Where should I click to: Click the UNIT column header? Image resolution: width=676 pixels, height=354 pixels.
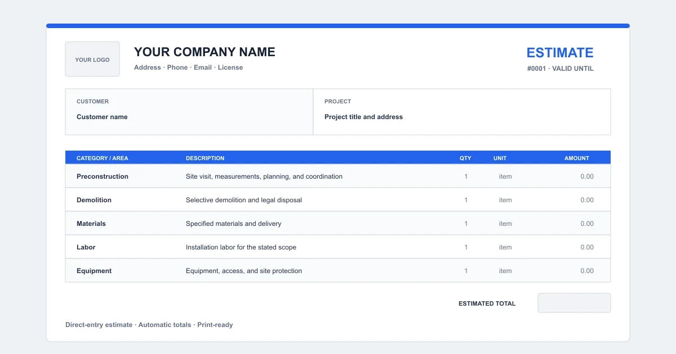point(500,158)
